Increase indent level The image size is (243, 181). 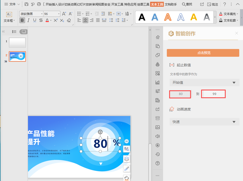(103, 14)
